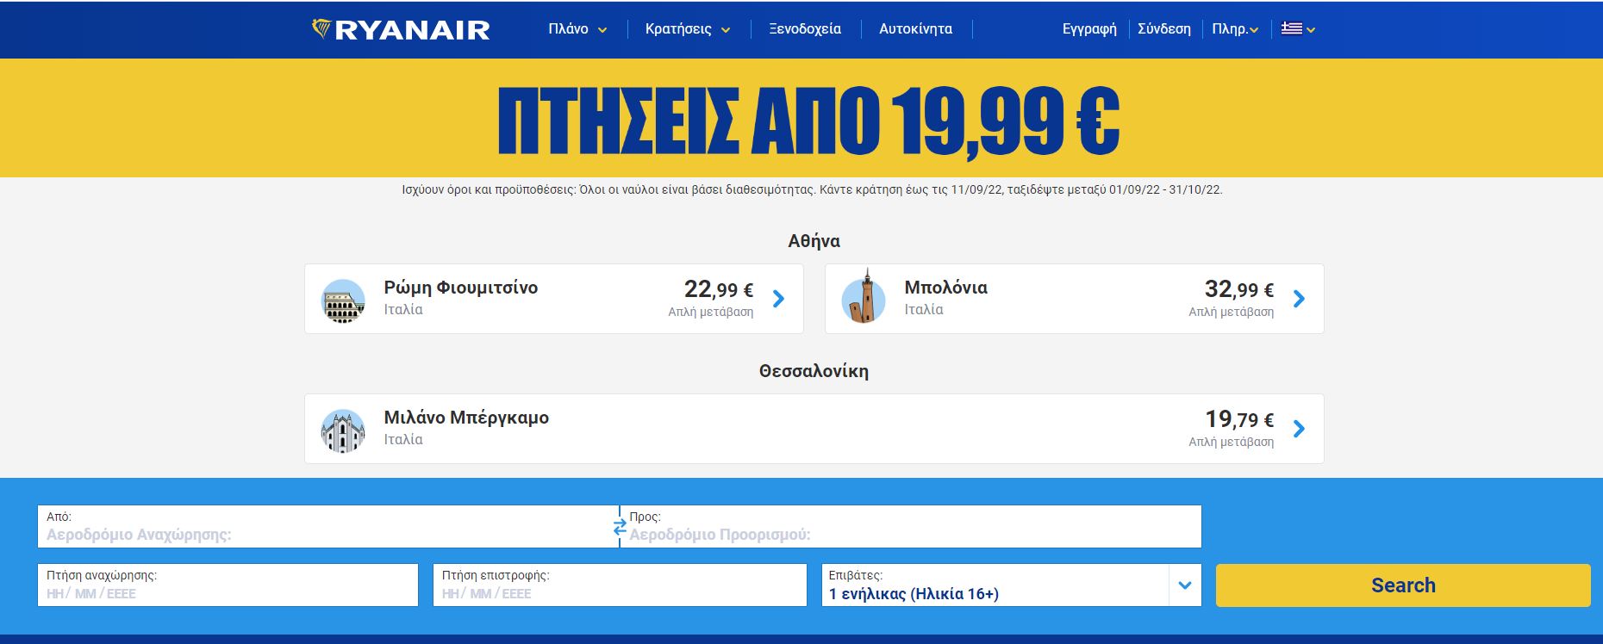Go to Ξενοδοχεία
Image resolution: width=1603 pixels, height=644 pixels.
click(805, 29)
